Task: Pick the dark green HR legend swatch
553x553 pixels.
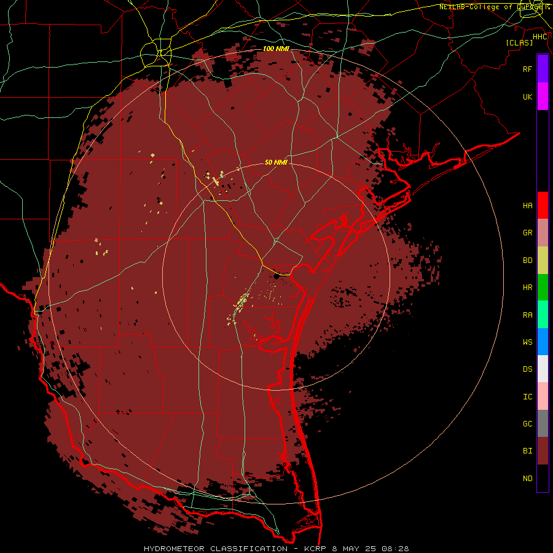Action: coord(543,288)
